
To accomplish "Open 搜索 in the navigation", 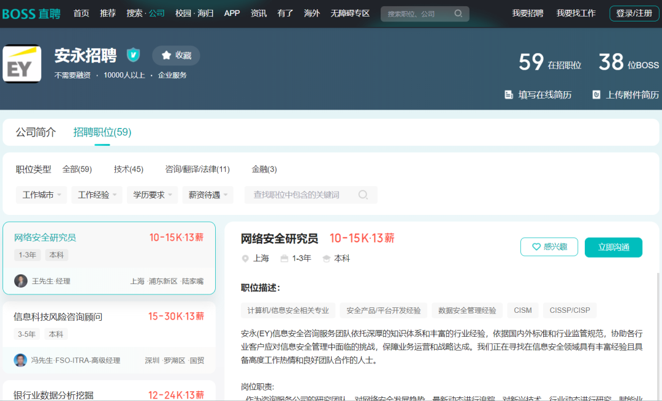I will click(x=135, y=13).
